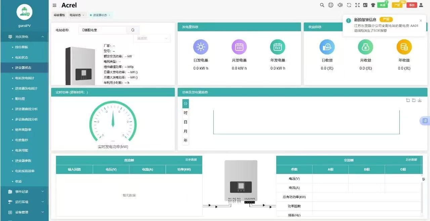Toggle the hamburger sidebar menu icon

point(54,5)
